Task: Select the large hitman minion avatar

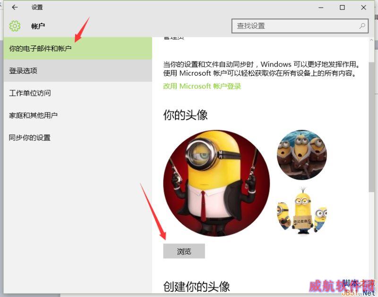Action: tap(216, 183)
